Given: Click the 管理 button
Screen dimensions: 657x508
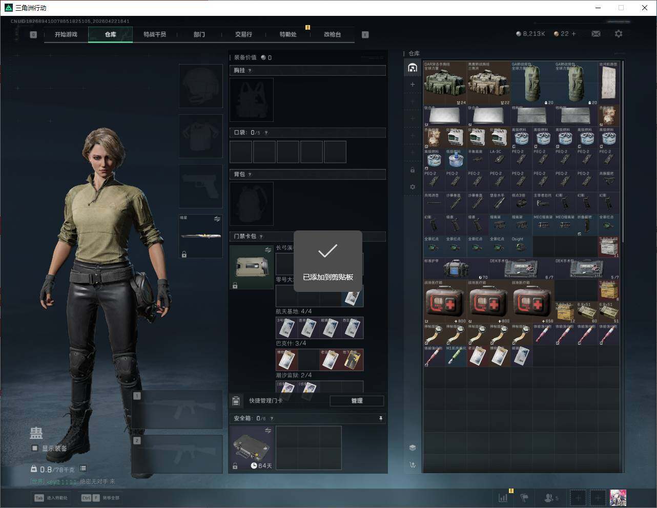Looking at the screenshot, I should (x=357, y=400).
